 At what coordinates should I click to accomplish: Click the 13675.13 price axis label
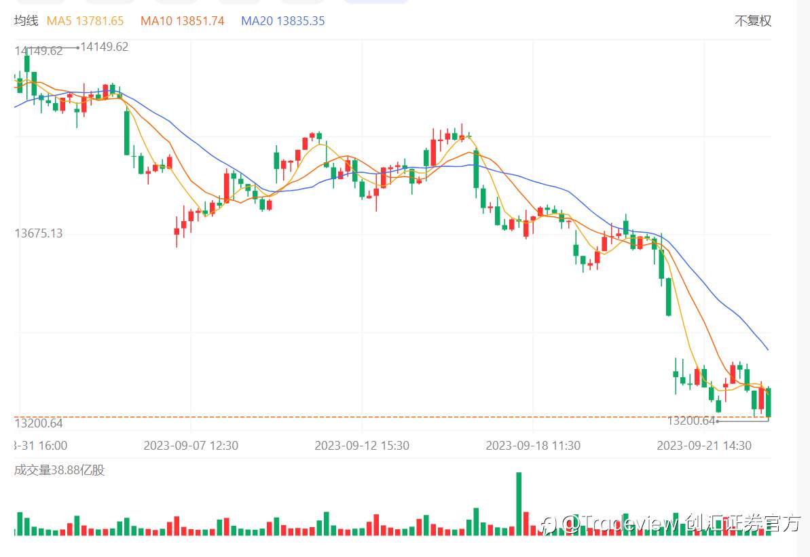[38, 233]
